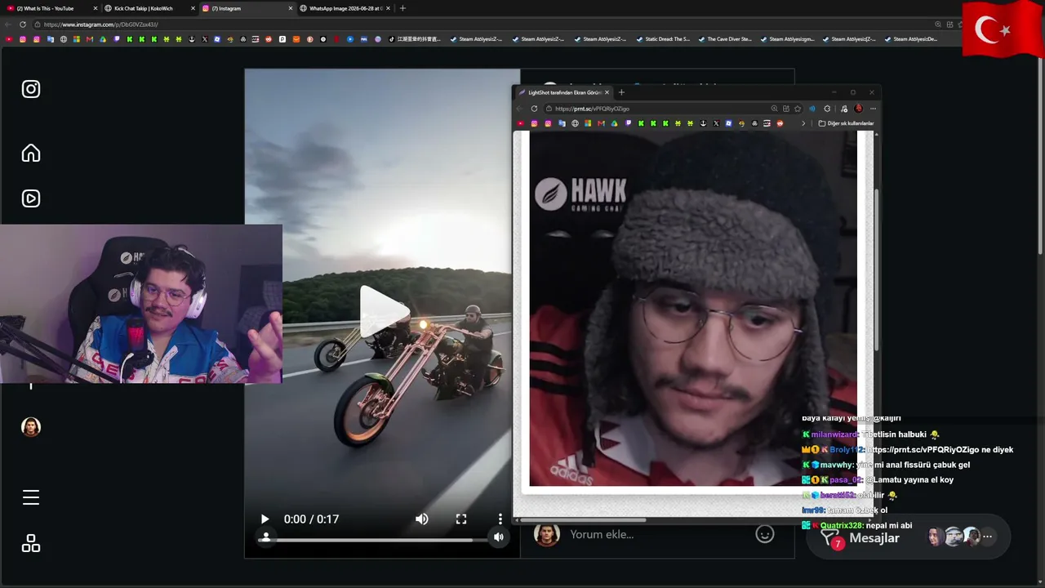
Task: Open the hamburger More menu in sidebar
Action: point(31,497)
